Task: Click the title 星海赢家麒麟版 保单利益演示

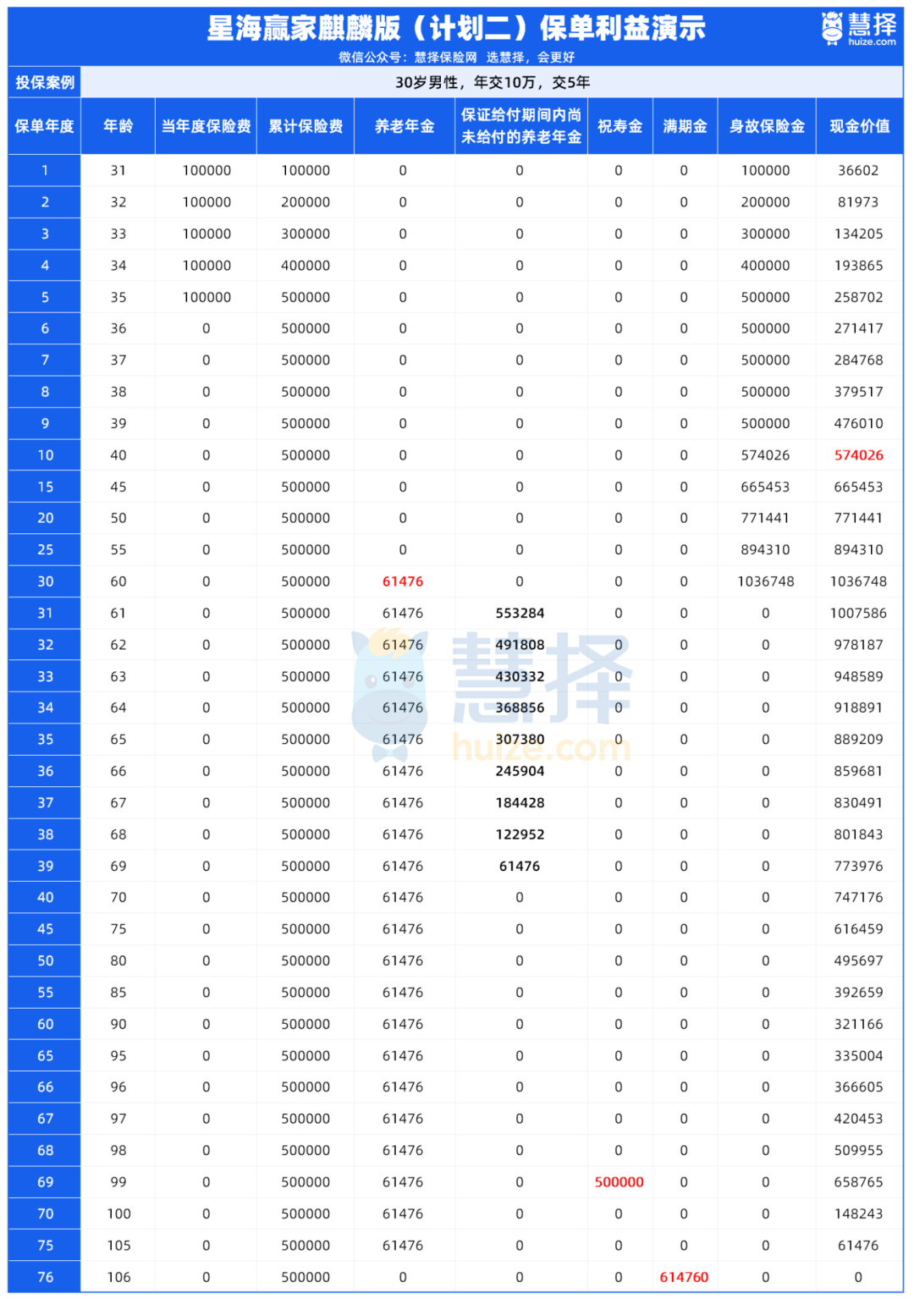Action: coord(456,28)
